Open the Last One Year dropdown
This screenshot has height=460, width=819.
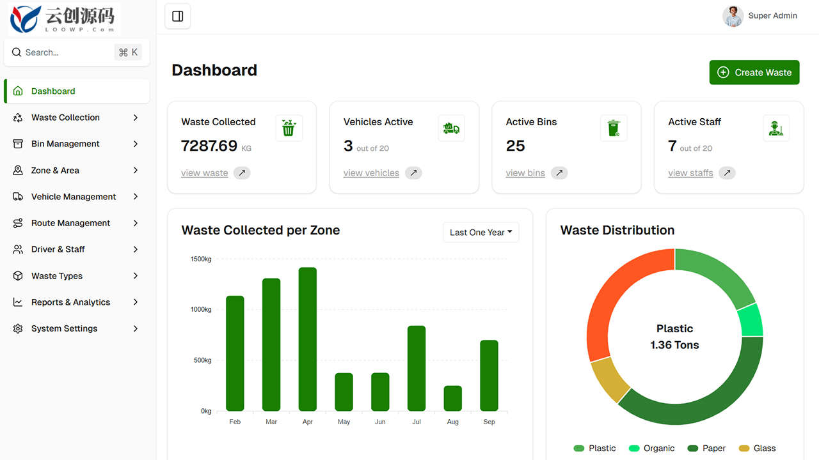tap(481, 233)
